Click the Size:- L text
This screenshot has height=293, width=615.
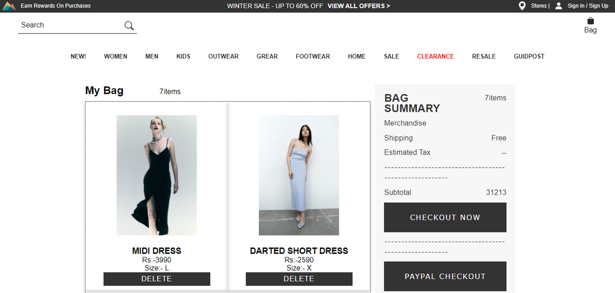157,268
